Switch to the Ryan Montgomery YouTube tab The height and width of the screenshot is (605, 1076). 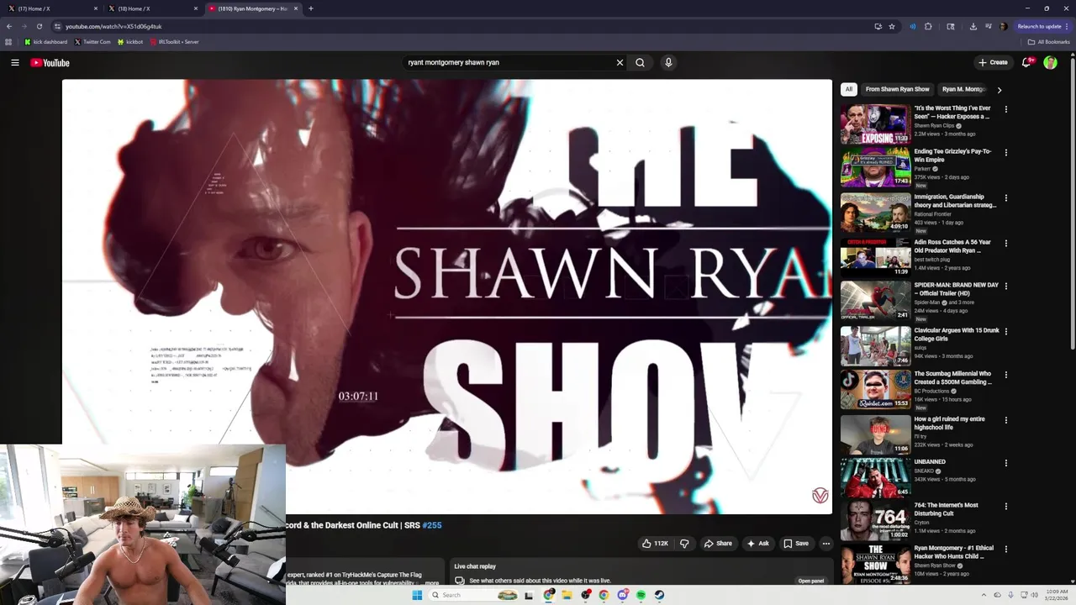point(253,8)
